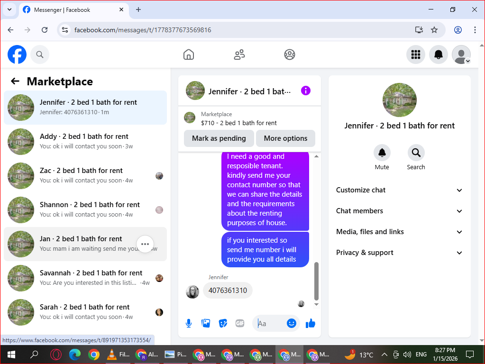Expand the Chat members section
The height and width of the screenshot is (364, 485).
tap(399, 211)
